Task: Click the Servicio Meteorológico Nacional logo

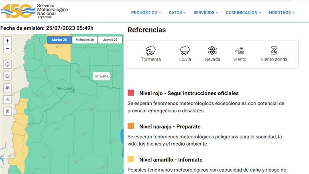Action: [x=35, y=12]
